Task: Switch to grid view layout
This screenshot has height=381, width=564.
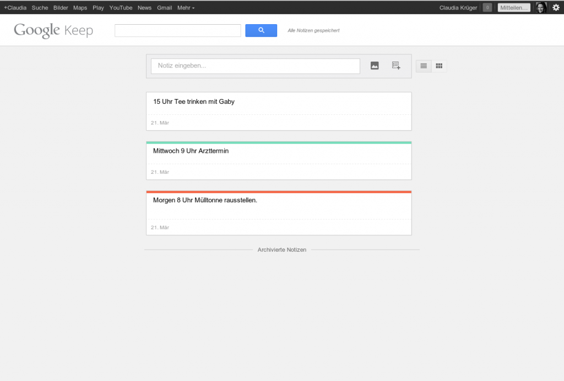Action: 439,66
